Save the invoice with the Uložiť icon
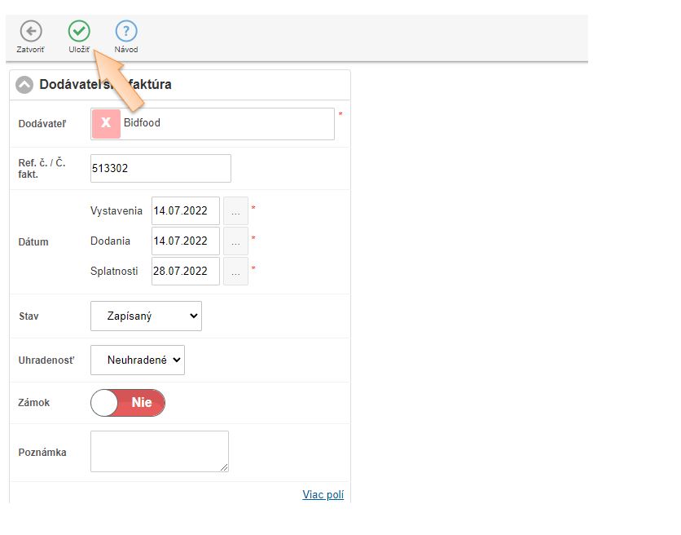Screen dimensions: 681x535 point(79,32)
